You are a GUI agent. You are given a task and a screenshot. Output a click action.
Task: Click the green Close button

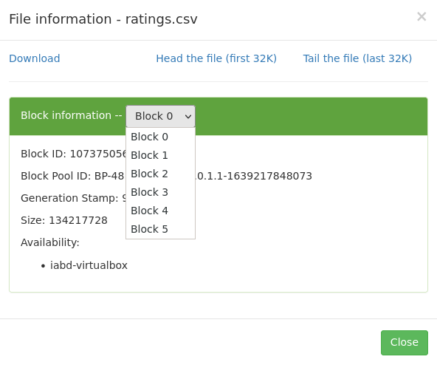(x=404, y=342)
